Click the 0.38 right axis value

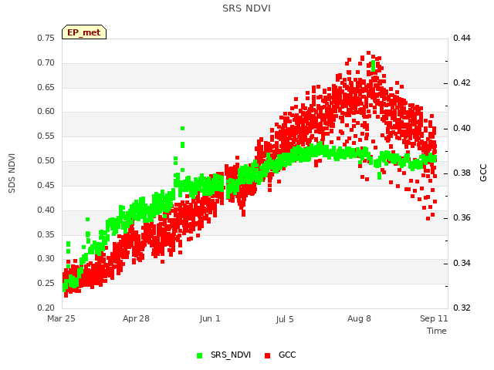point(462,173)
